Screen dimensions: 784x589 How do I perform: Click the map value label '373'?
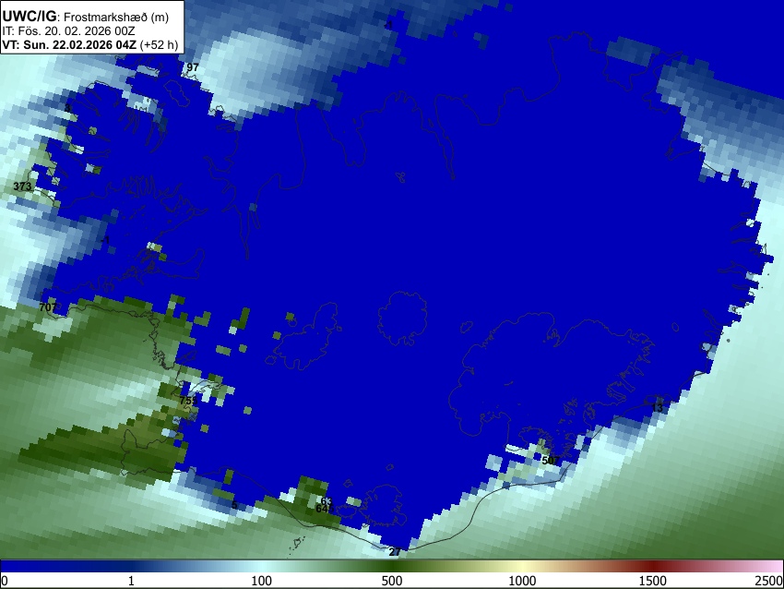point(22,186)
